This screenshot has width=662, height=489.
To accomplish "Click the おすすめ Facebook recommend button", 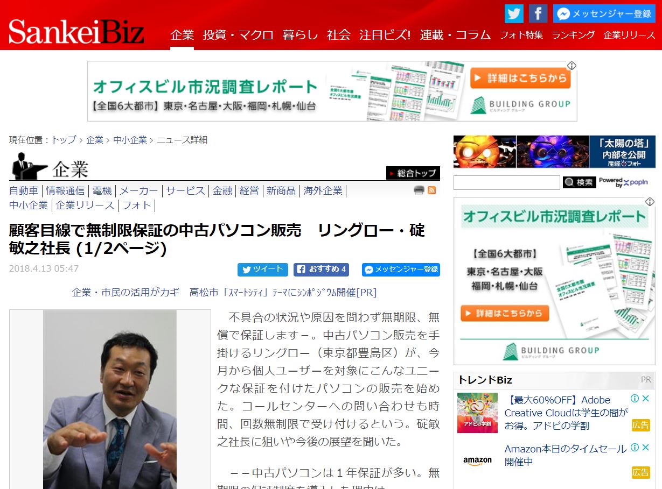I will coord(322,270).
